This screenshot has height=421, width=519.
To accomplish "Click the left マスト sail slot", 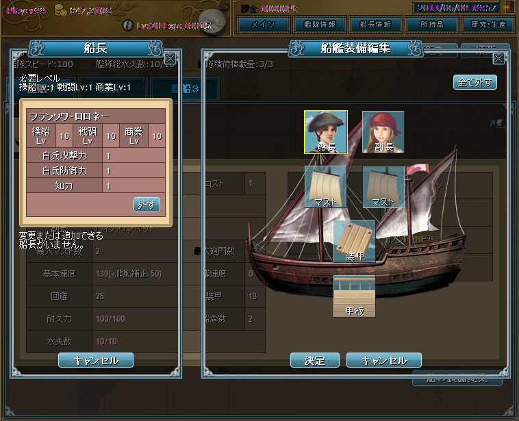I will [x=325, y=187].
